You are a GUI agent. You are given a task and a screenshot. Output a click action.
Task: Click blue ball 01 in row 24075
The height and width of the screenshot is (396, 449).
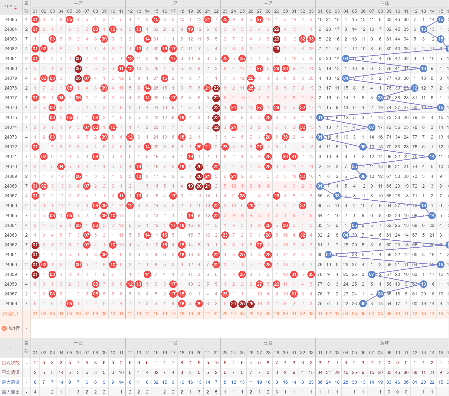coord(320,118)
